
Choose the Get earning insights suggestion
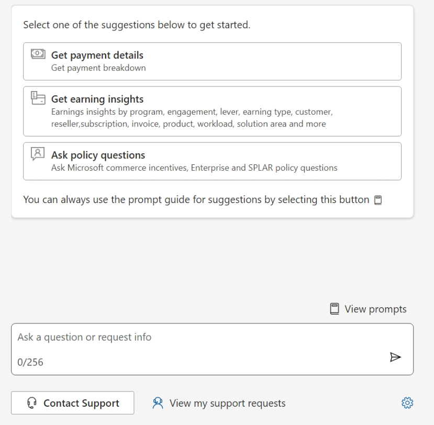point(212,111)
